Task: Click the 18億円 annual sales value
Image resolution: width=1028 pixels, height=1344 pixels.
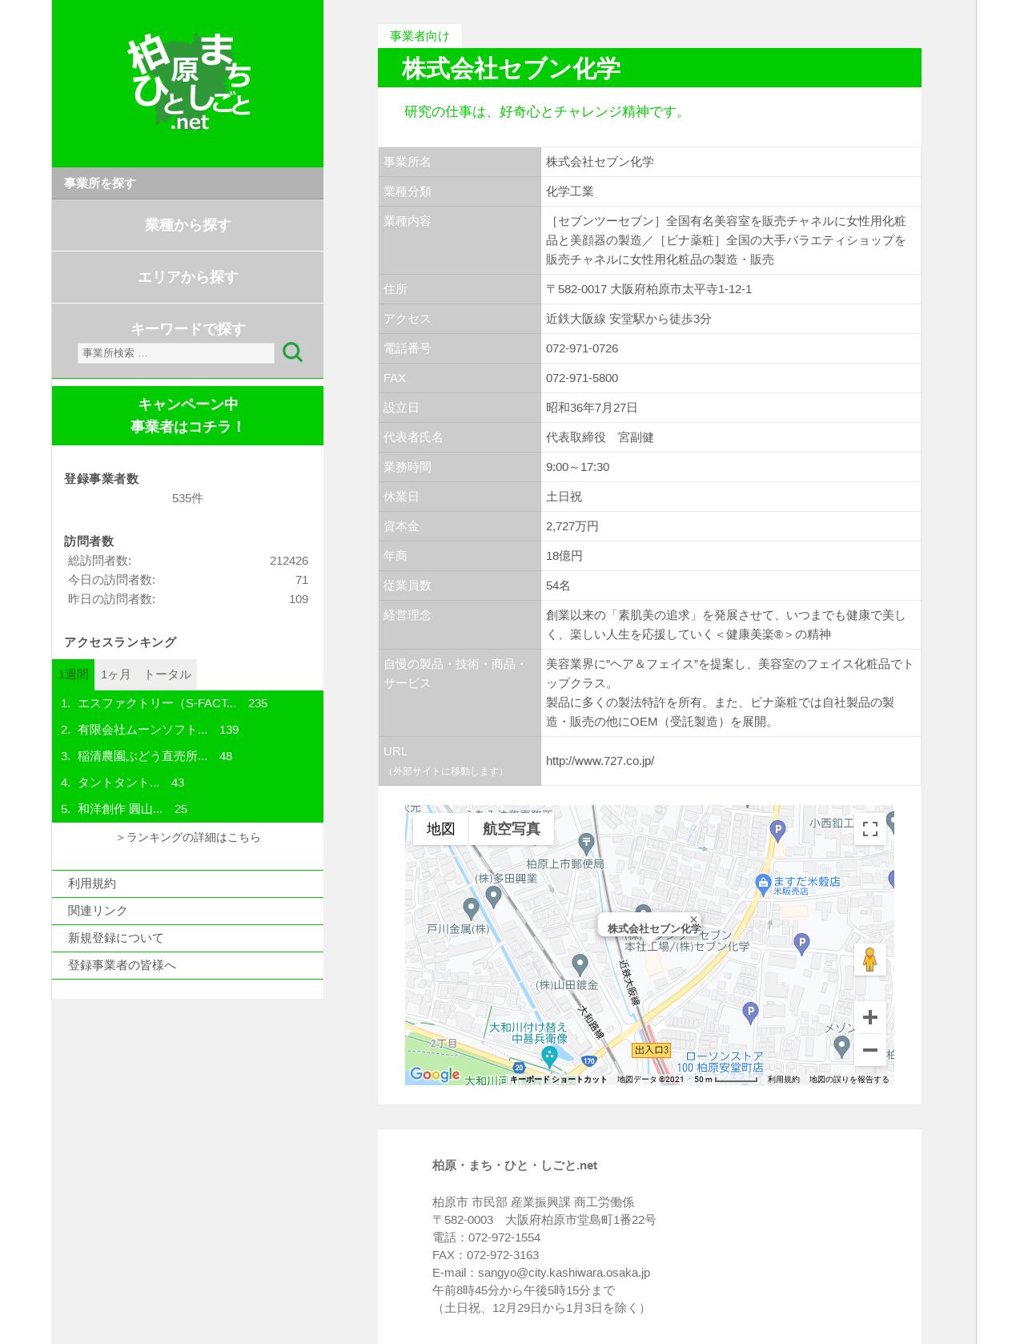Action: point(564,556)
